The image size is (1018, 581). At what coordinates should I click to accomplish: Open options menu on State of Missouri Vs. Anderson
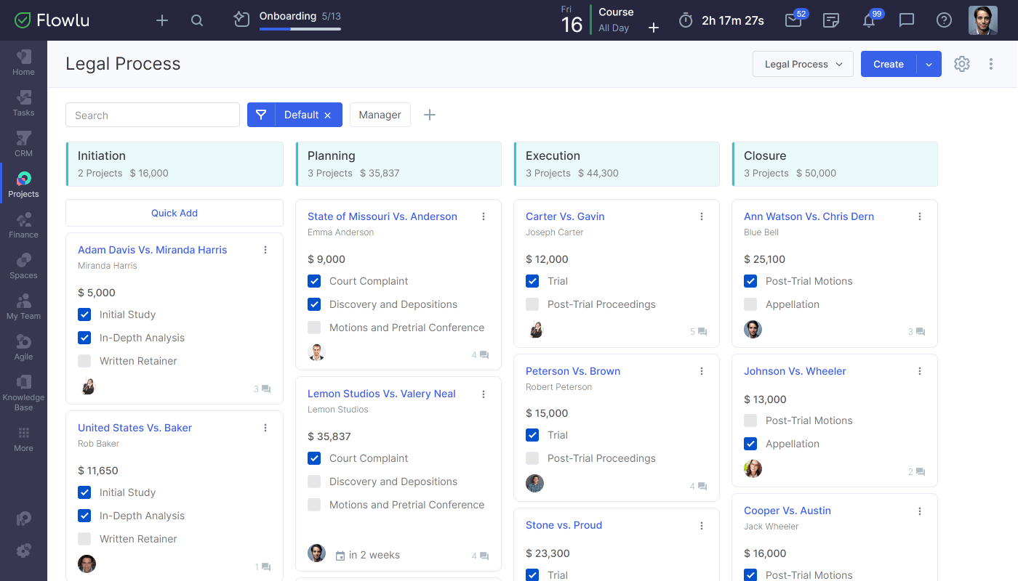coord(484,216)
